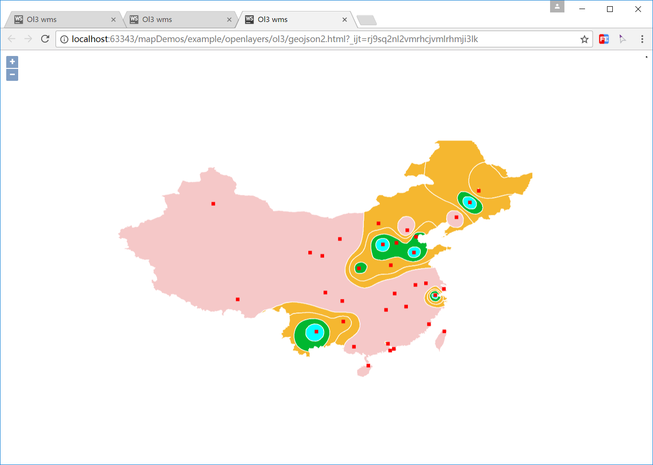The width and height of the screenshot is (653, 465).
Task: Toggle the bookmark star for this page
Action: pyautogui.click(x=584, y=39)
